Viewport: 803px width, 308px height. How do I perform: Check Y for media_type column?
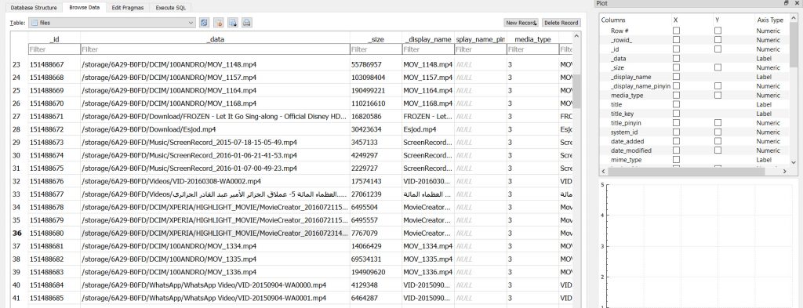(x=718, y=95)
